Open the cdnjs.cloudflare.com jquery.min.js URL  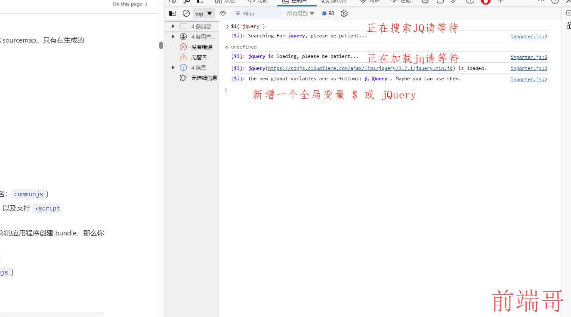coord(360,68)
